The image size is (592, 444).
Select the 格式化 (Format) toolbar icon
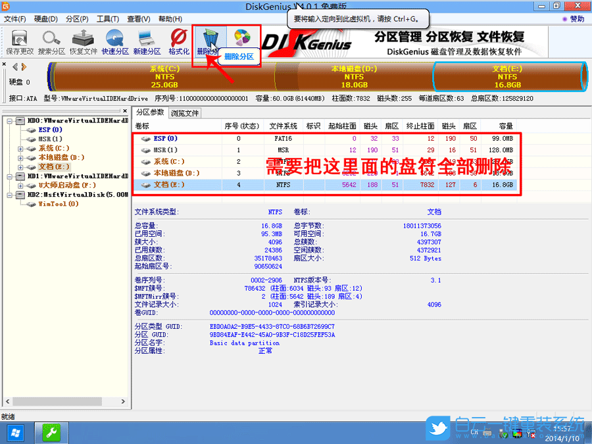pos(178,41)
